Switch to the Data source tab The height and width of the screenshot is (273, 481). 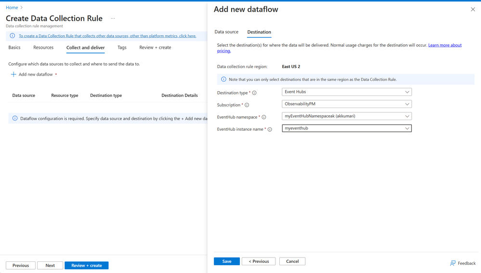[226, 32]
